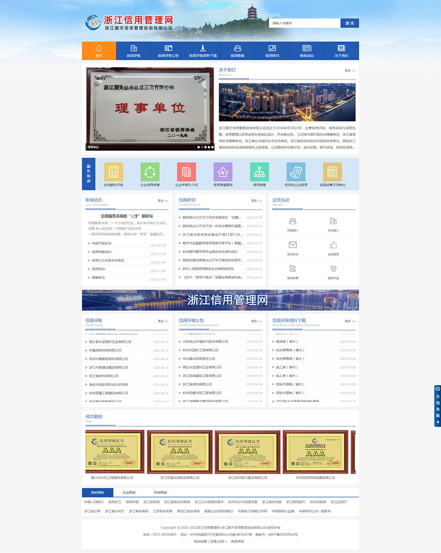Image resolution: width=441 pixels, height=553 pixels.
Task: Open the 在线委托评级 service icon
Action: (113, 172)
